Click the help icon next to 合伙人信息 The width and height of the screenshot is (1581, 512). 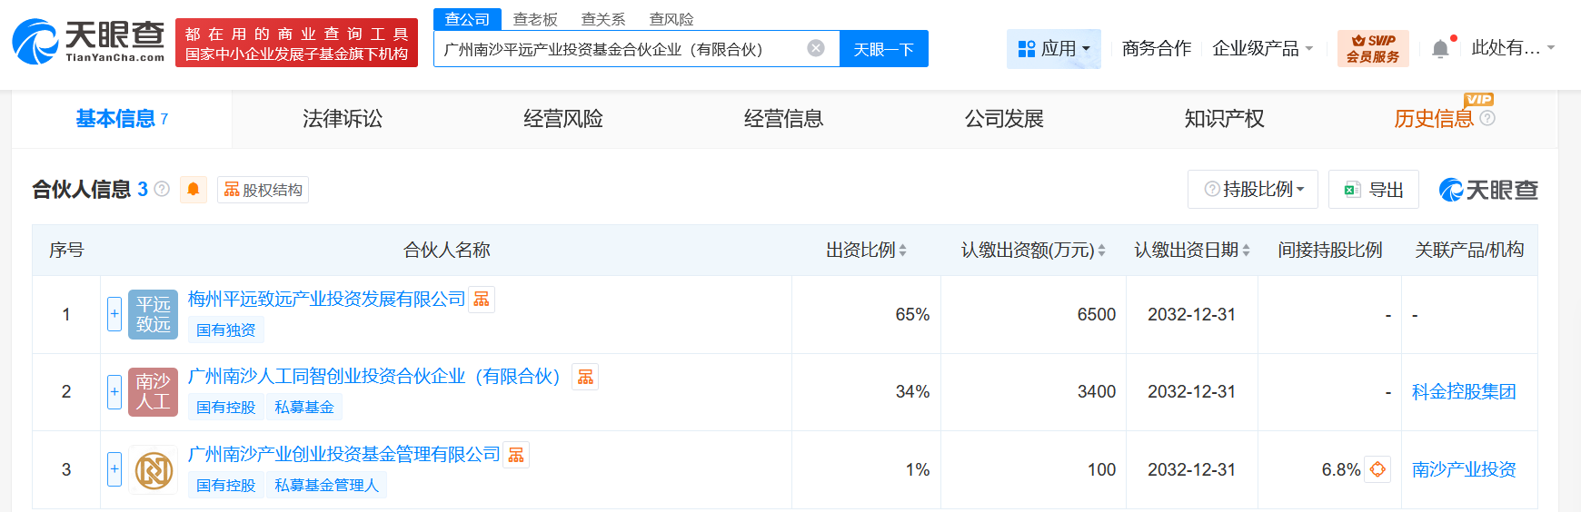162,189
